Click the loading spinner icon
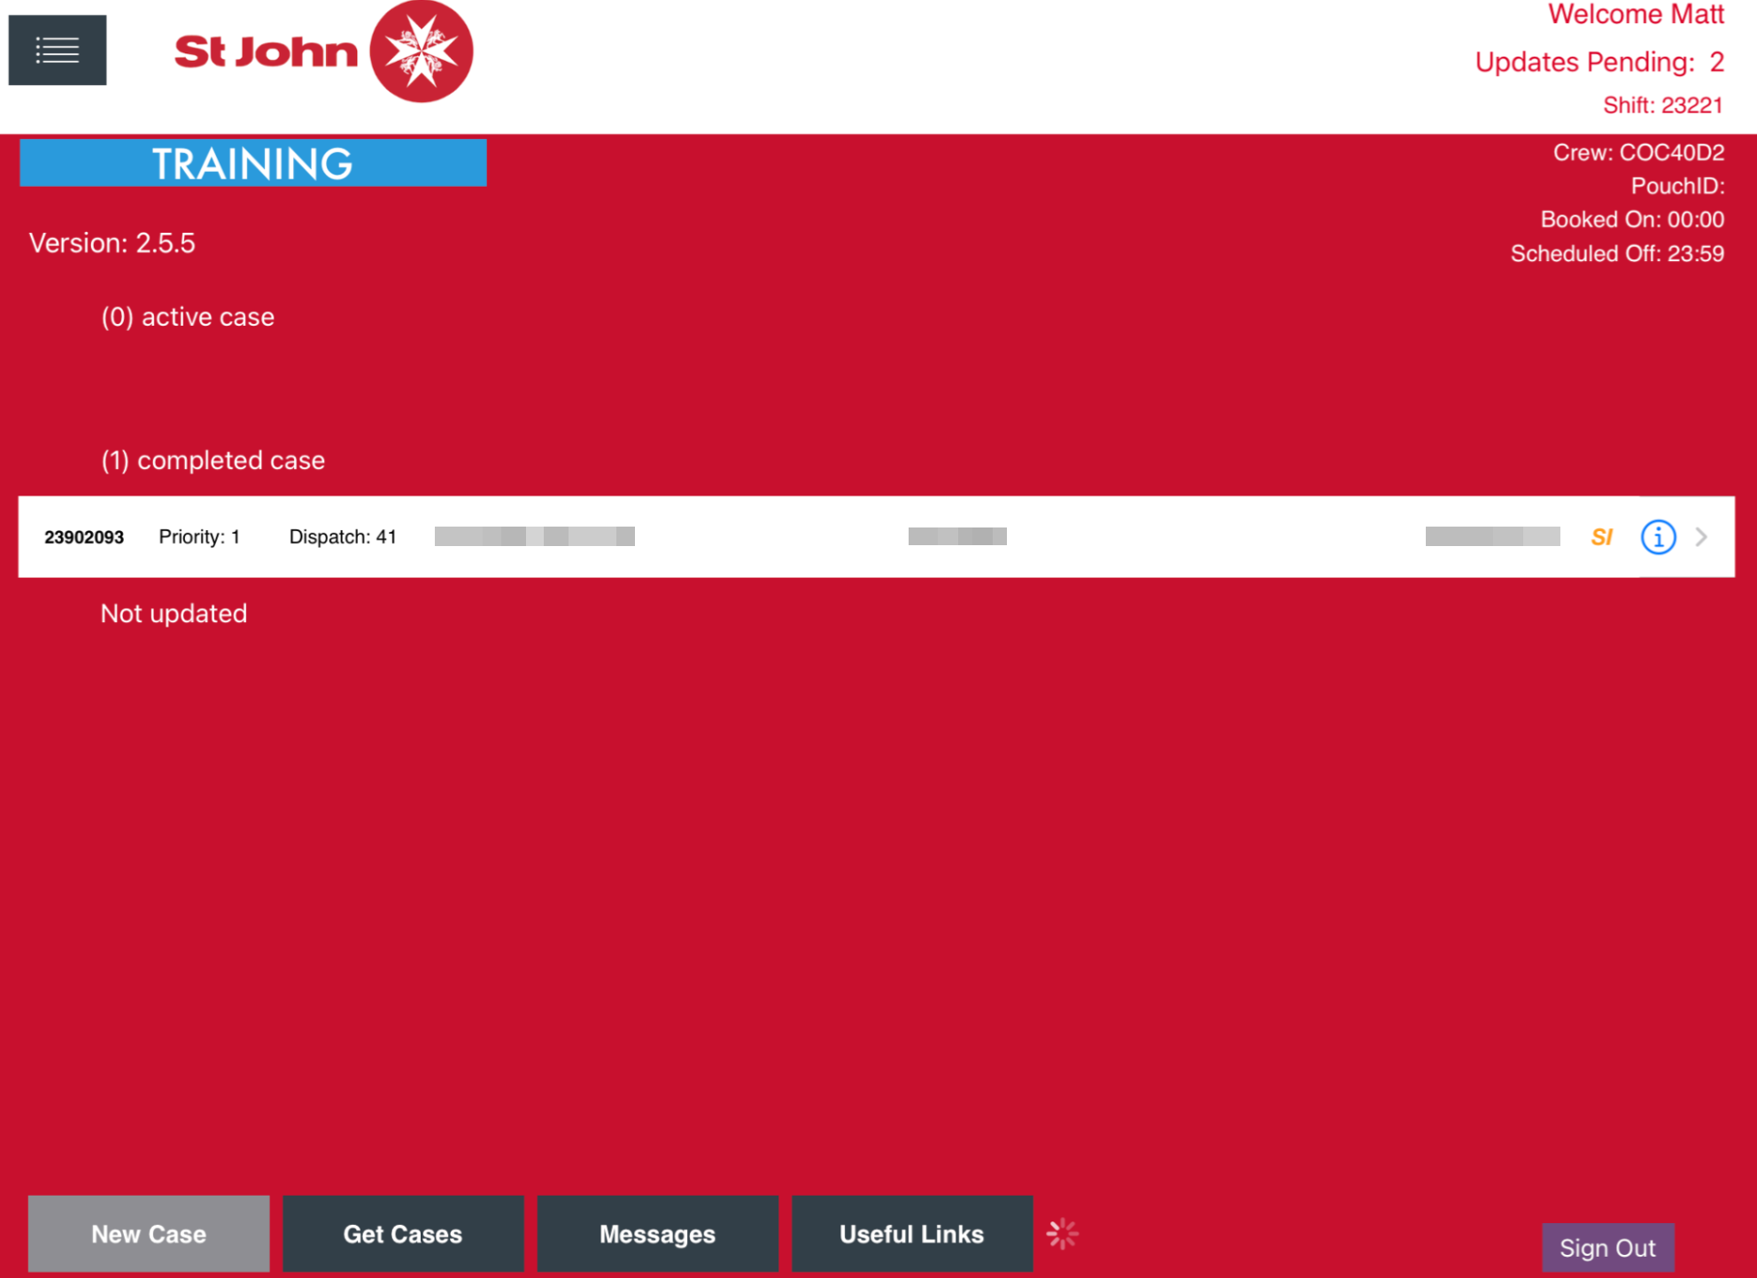This screenshot has width=1757, height=1278. click(1062, 1233)
